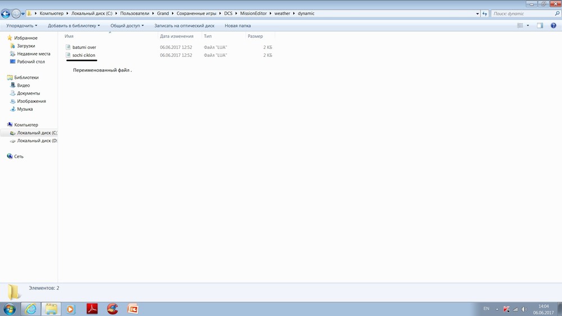The width and height of the screenshot is (562, 316).
Task: Click the Explorer folder taskbar icon
Action: pos(51,309)
